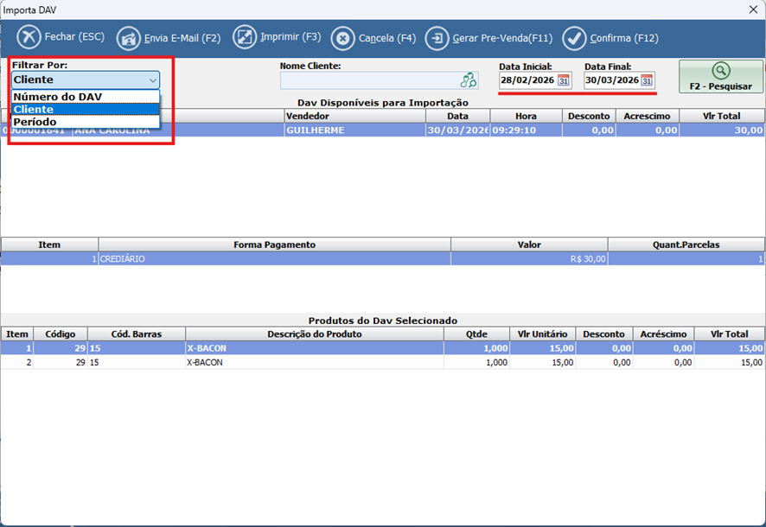This screenshot has height=527, width=766.
Task: Collapse the Filtrar Por dropdown arrow
Action: tap(152, 80)
